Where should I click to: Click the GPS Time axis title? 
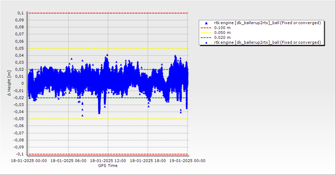(x=108, y=166)
